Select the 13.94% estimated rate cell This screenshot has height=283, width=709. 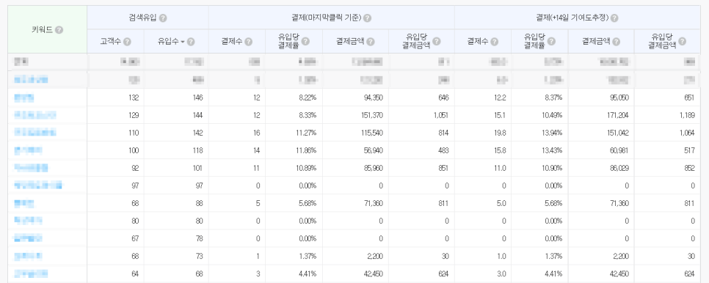(x=540, y=133)
